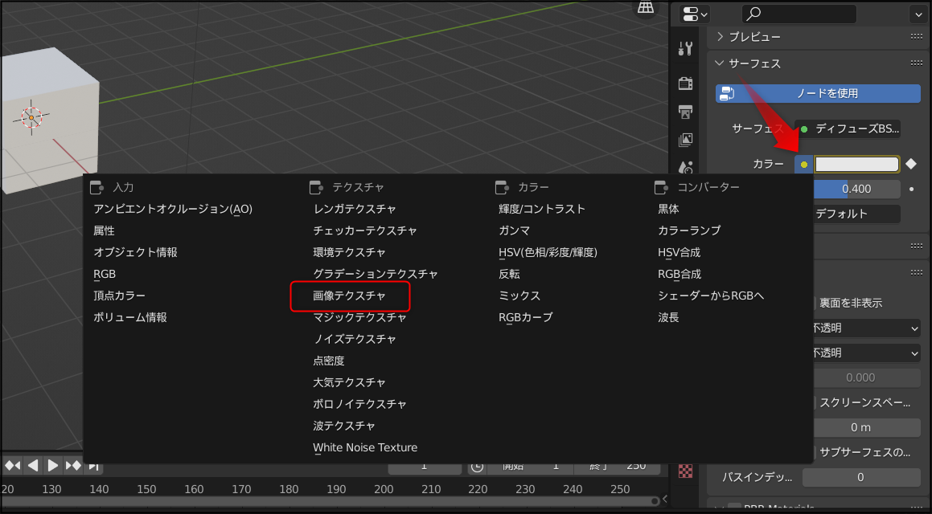Open the Output properties printer icon
The image size is (932, 514).
point(685,112)
